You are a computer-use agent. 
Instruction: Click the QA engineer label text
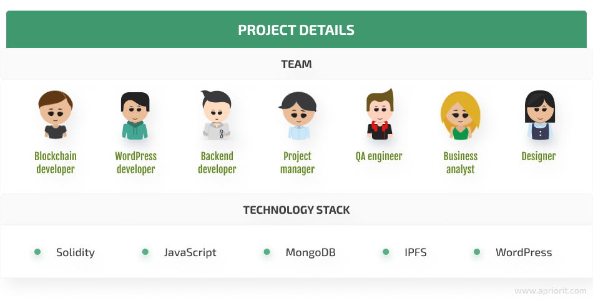click(x=378, y=156)
